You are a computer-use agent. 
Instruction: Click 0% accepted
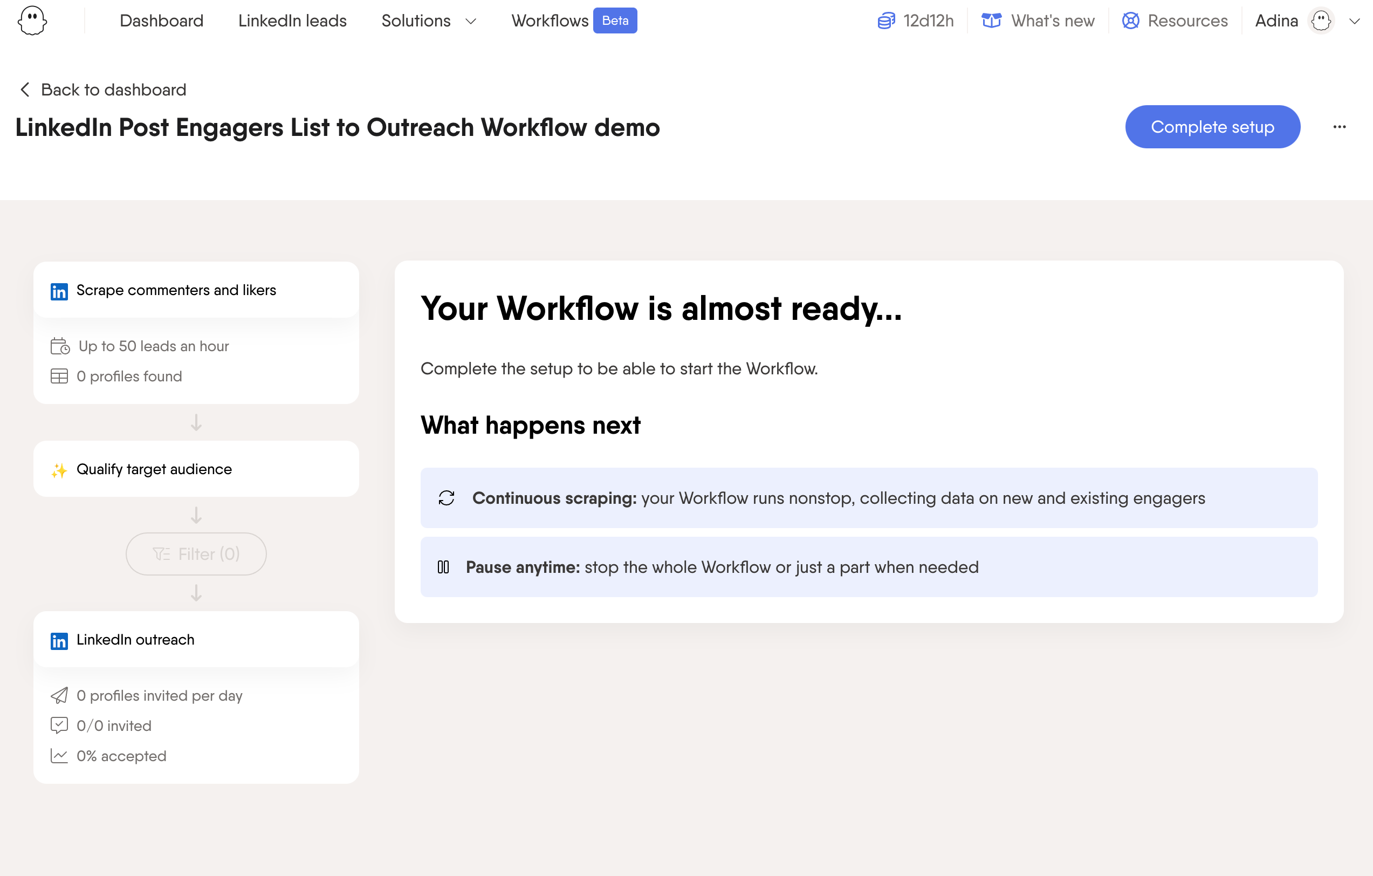pos(121,756)
